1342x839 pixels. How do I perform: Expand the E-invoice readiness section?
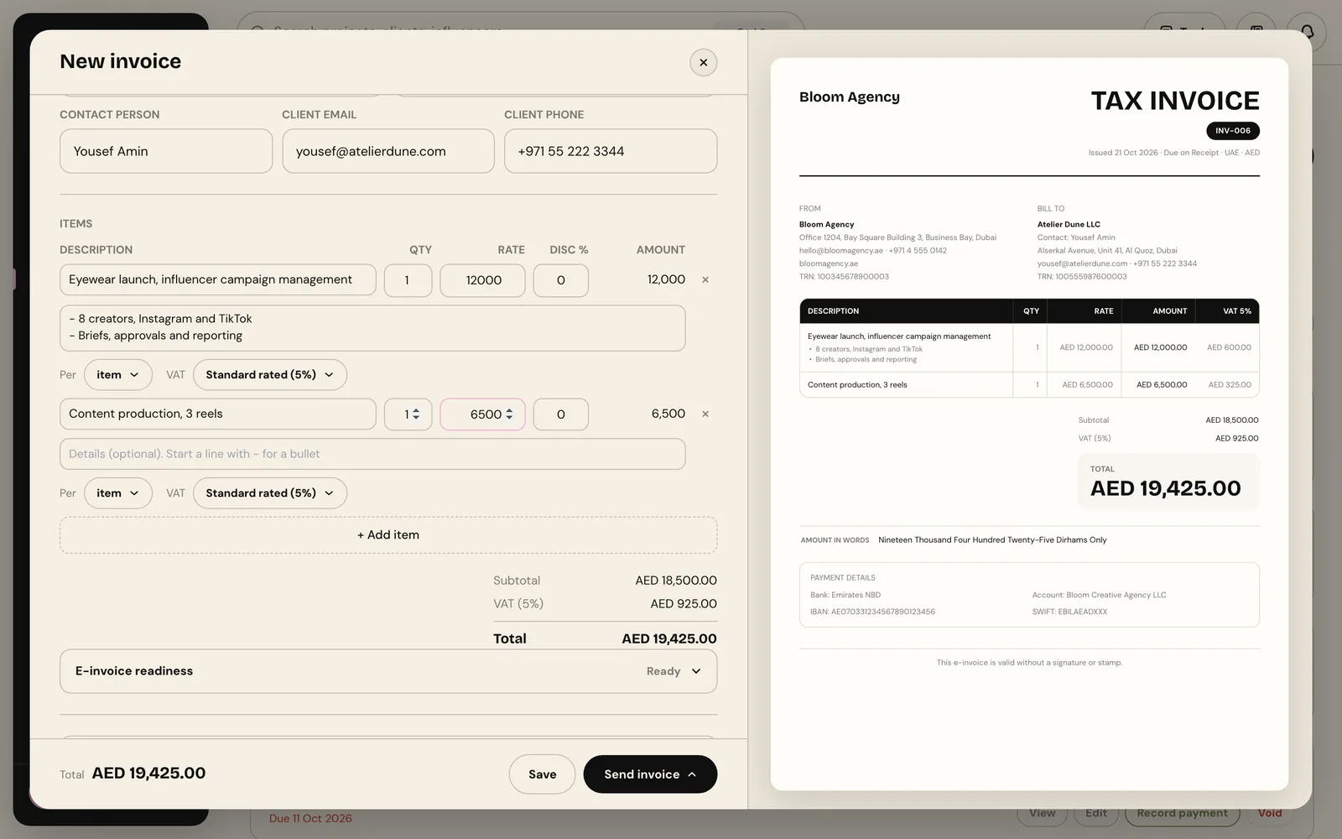coord(388,671)
